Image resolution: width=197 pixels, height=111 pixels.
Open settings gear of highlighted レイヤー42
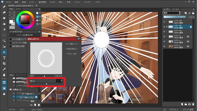[191, 27]
